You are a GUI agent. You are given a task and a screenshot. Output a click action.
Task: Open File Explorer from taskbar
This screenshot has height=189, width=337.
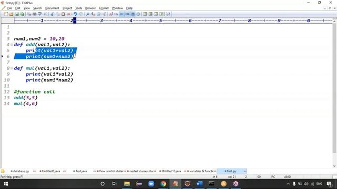click(x=127, y=184)
